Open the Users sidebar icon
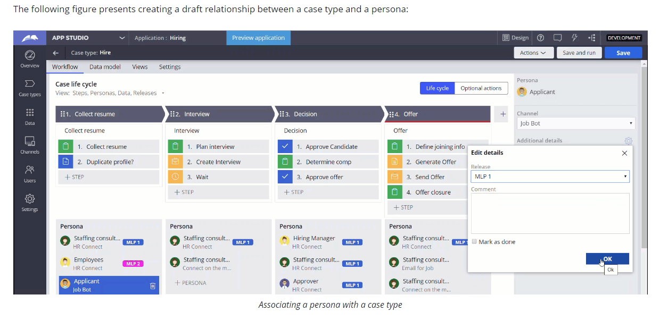 (x=30, y=174)
